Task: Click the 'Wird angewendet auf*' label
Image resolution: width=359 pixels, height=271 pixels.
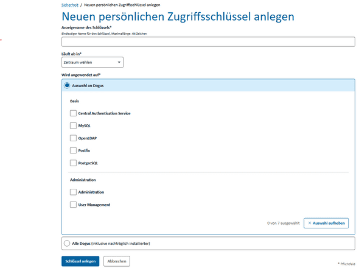Action: [x=81, y=75]
